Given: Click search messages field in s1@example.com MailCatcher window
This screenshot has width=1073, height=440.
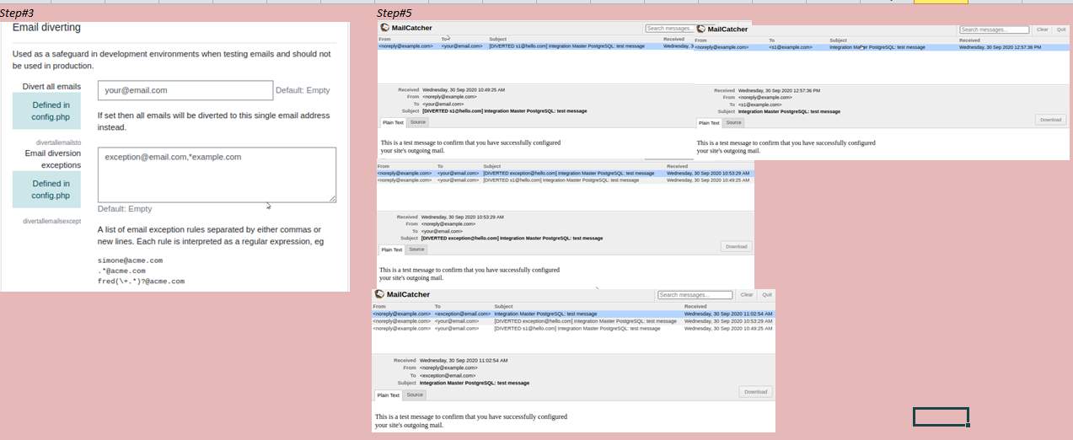Looking at the screenshot, I should pos(995,30).
